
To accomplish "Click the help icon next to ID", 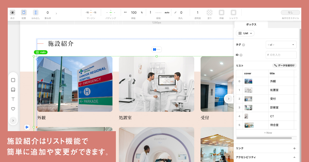I will click(241, 55).
